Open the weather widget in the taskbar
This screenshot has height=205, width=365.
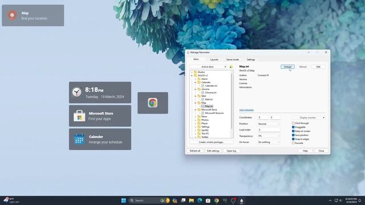(x=11, y=200)
